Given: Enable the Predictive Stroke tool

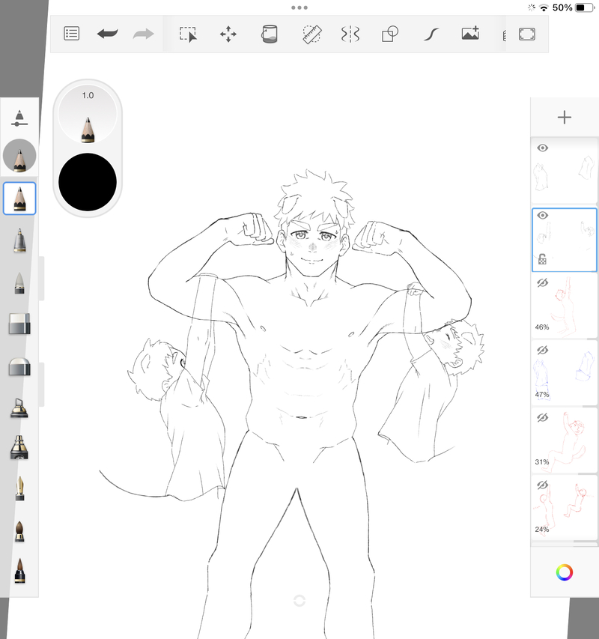Looking at the screenshot, I should coord(431,34).
